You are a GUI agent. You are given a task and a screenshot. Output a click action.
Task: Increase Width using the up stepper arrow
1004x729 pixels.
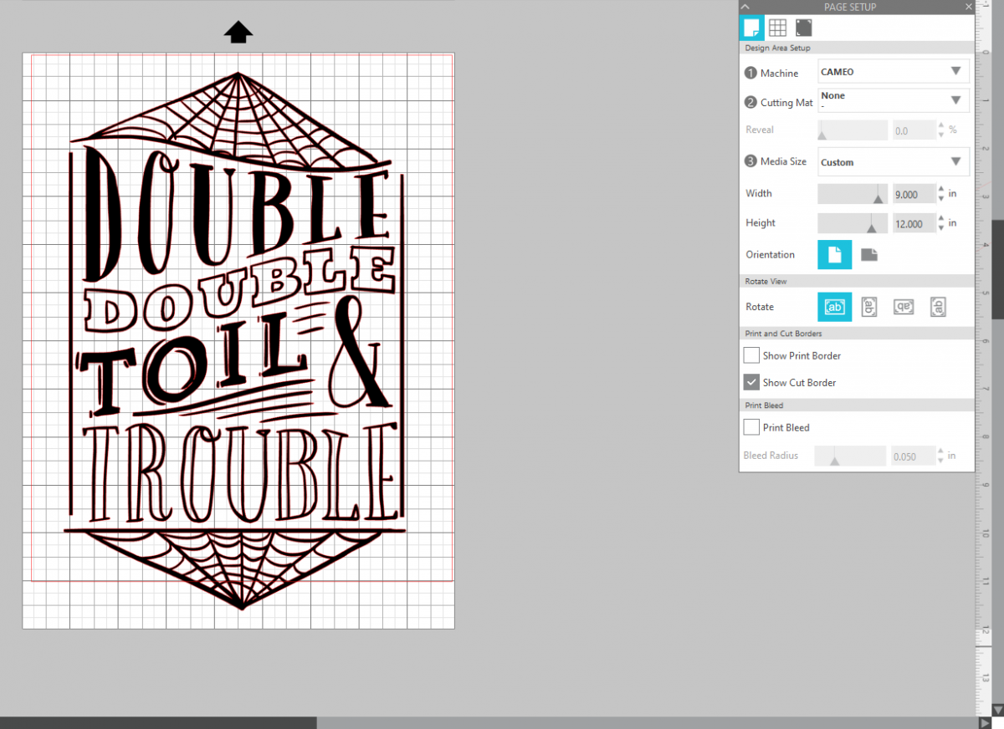pos(941,189)
